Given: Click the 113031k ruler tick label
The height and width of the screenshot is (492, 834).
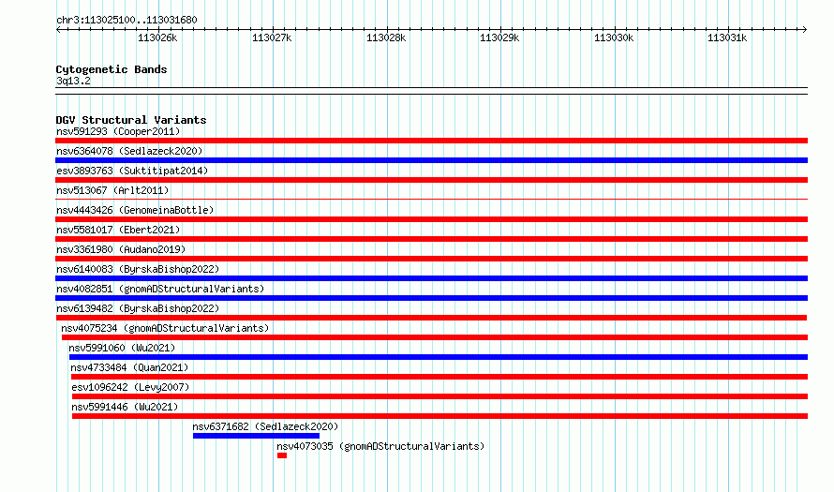Looking at the screenshot, I should (727, 37).
